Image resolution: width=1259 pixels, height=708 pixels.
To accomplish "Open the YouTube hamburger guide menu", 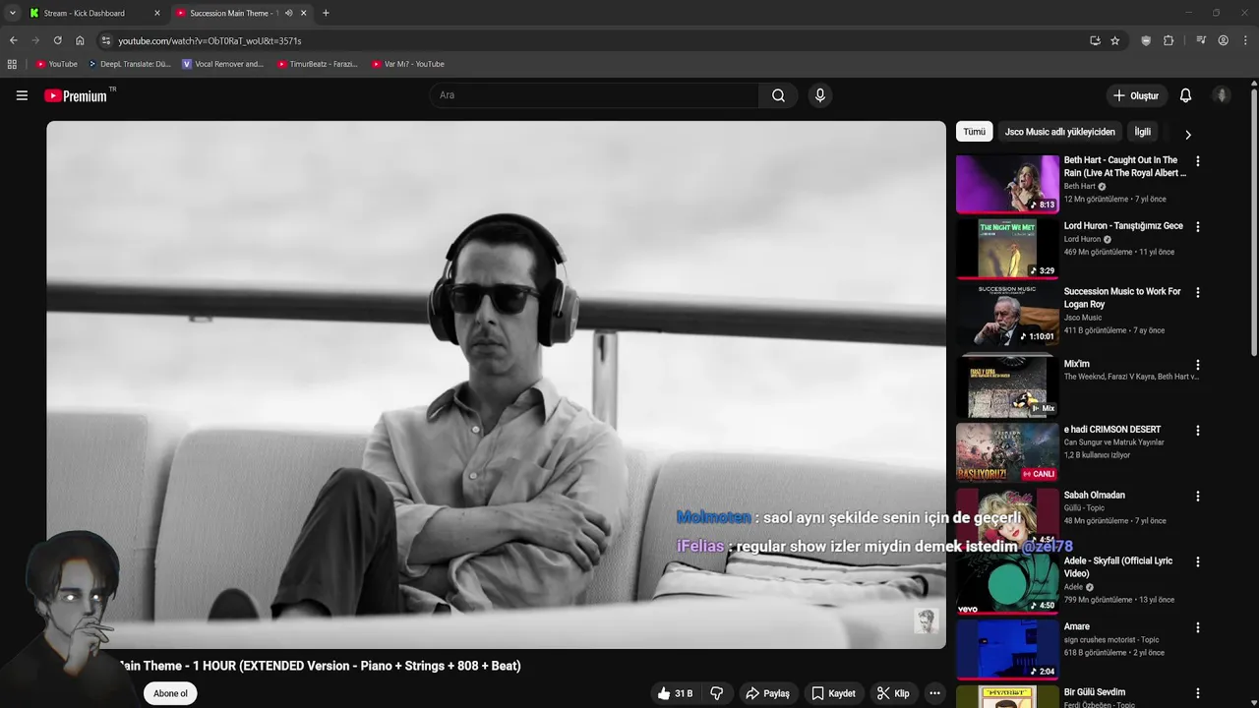I will tap(22, 95).
